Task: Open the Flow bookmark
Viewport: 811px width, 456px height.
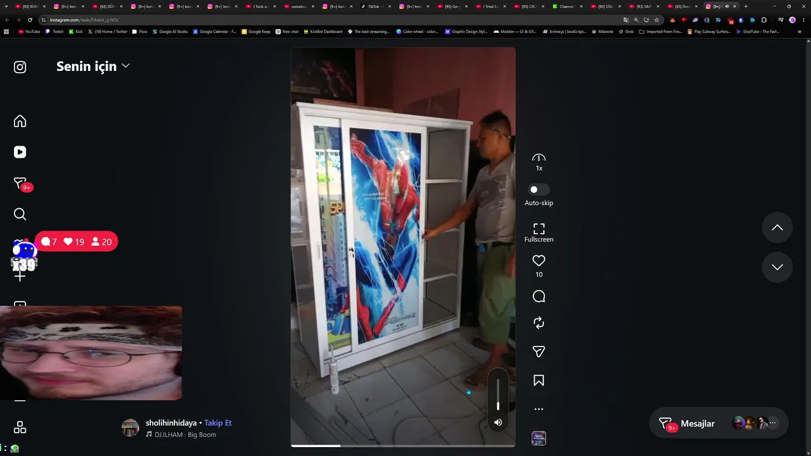Action: click(x=139, y=32)
